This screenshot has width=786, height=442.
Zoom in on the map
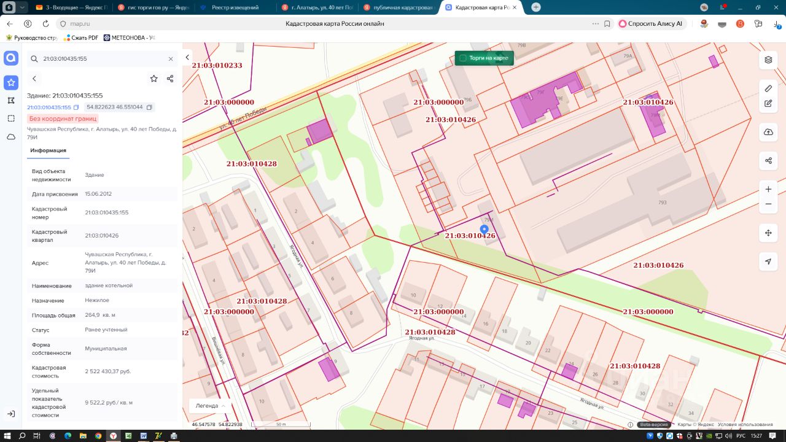point(768,189)
